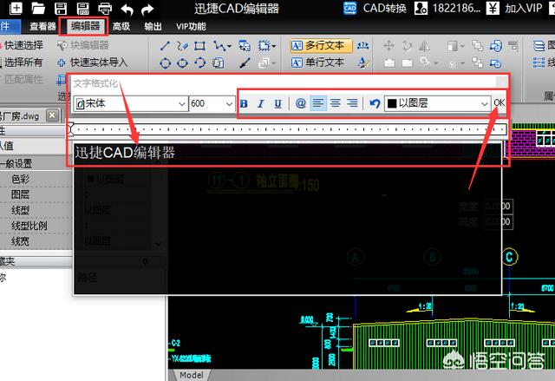This screenshot has height=381, width=555.
Task: Open the 600 text size dropdown
Action: [x=229, y=104]
